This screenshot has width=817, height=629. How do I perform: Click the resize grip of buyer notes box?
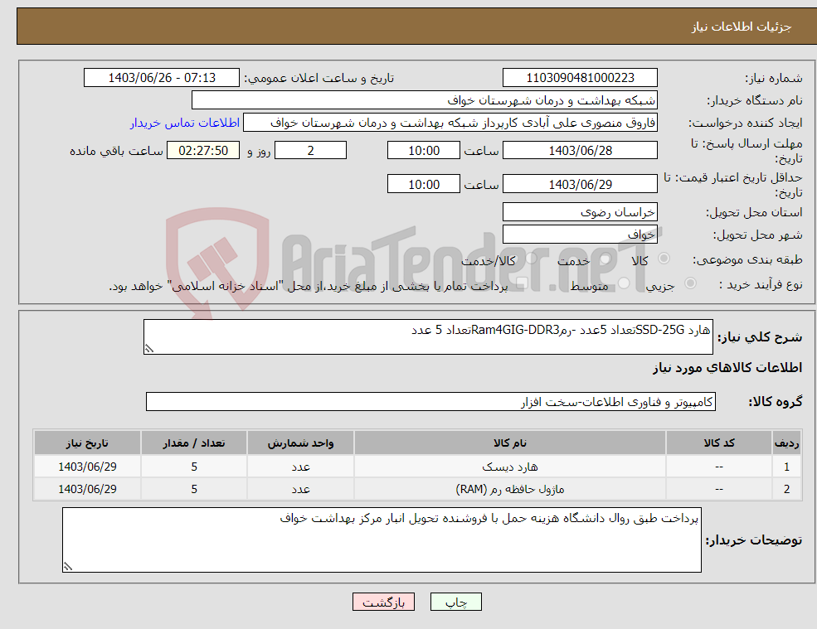[x=68, y=567]
